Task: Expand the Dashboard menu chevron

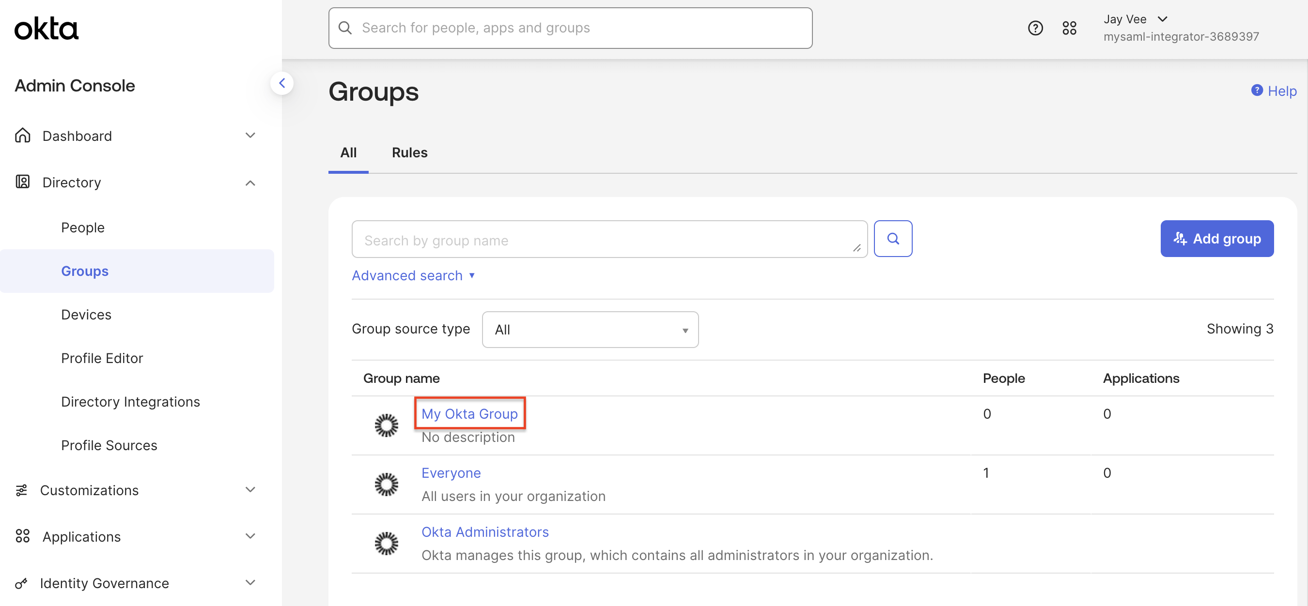Action: [x=250, y=136]
